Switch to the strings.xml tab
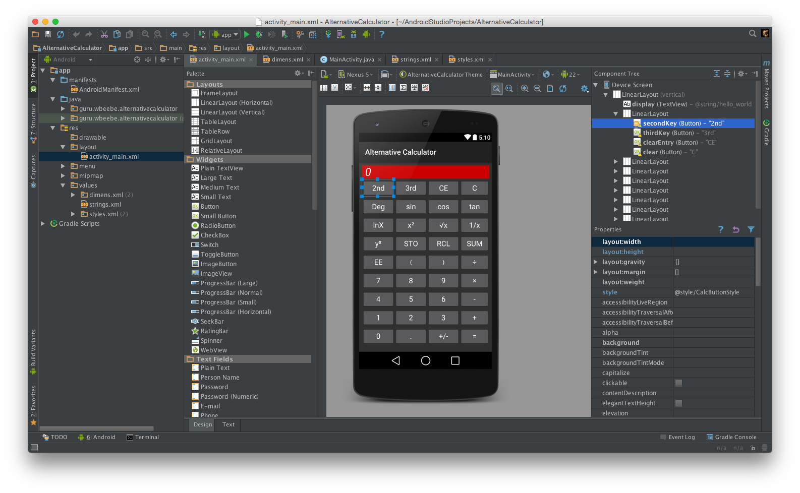This screenshot has height=493, width=800. (416, 59)
